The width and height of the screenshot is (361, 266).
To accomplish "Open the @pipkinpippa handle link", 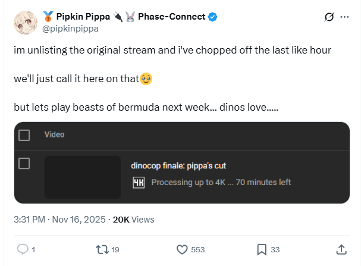I will point(69,28).
